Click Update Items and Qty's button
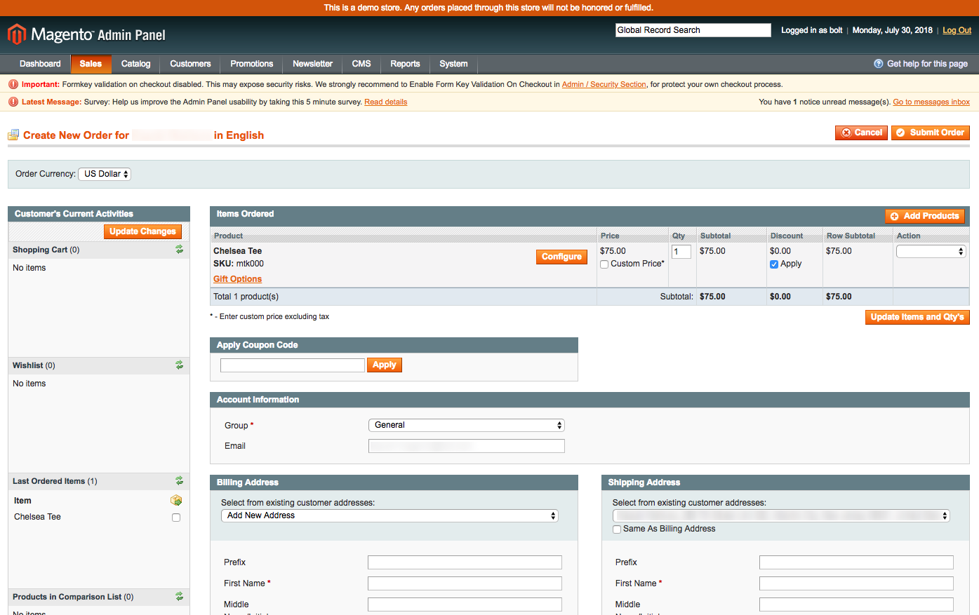The image size is (979, 615). (x=917, y=317)
